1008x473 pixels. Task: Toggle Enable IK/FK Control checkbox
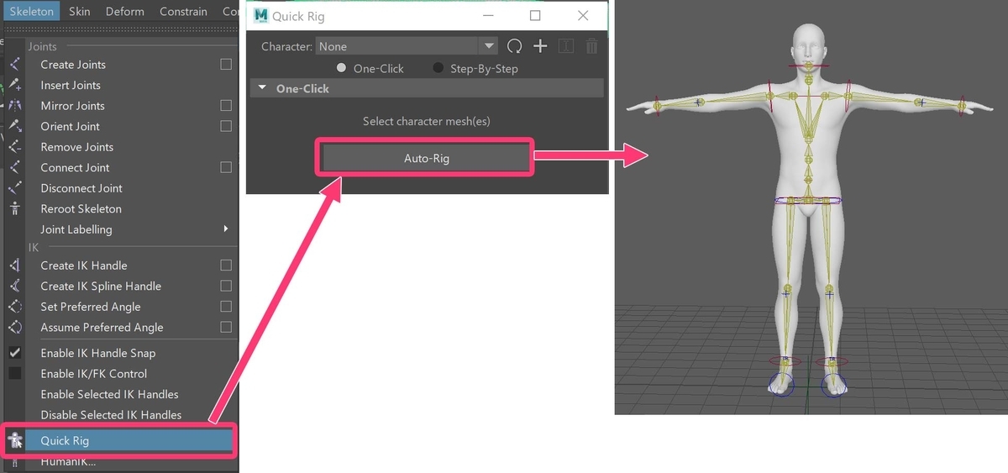(14, 373)
